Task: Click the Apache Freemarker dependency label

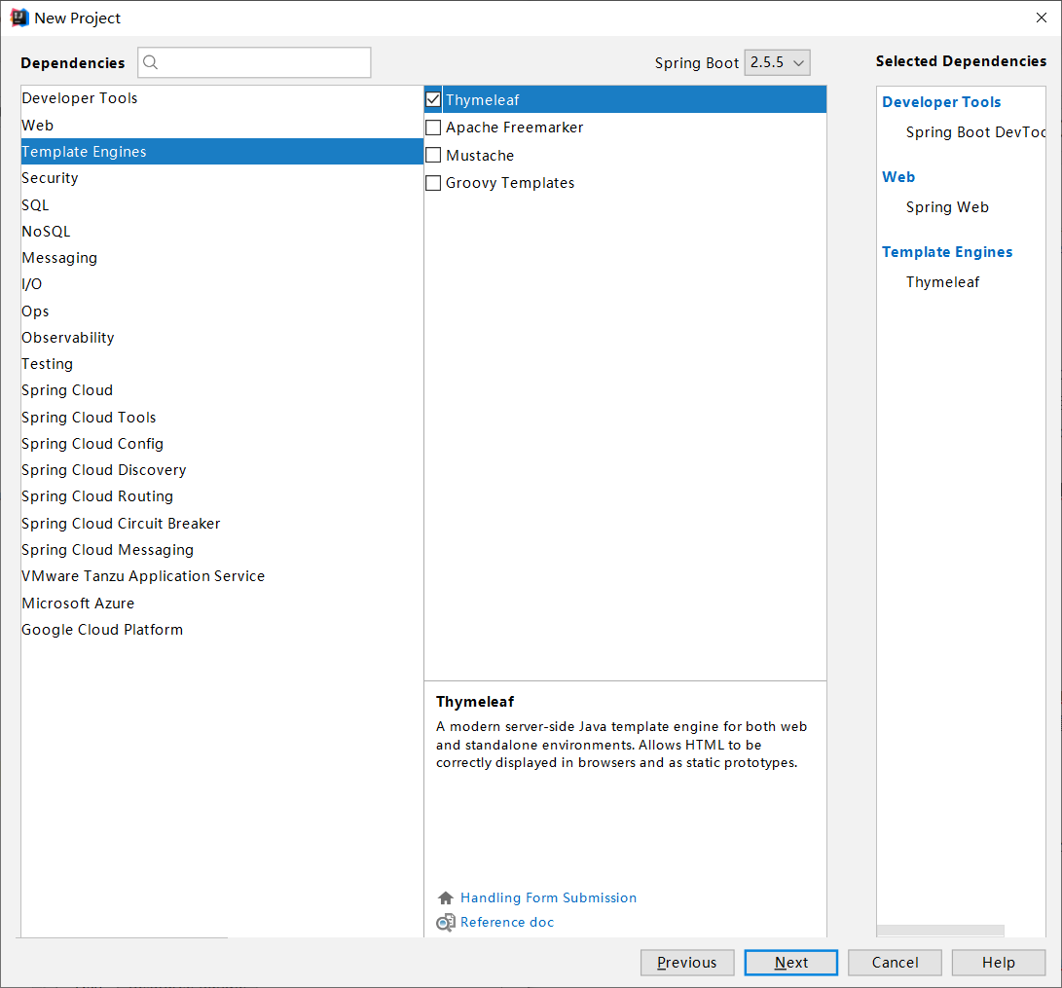Action: [x=515, y=128]
